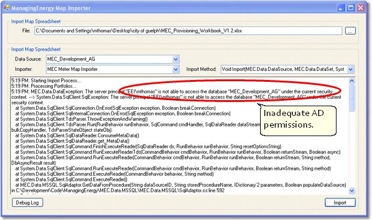Image resolution: width=372 pixels, height=221 pixels.
Task: Click the ManagingEnergy app icon in title bar
Action: [x=6, y=7]
